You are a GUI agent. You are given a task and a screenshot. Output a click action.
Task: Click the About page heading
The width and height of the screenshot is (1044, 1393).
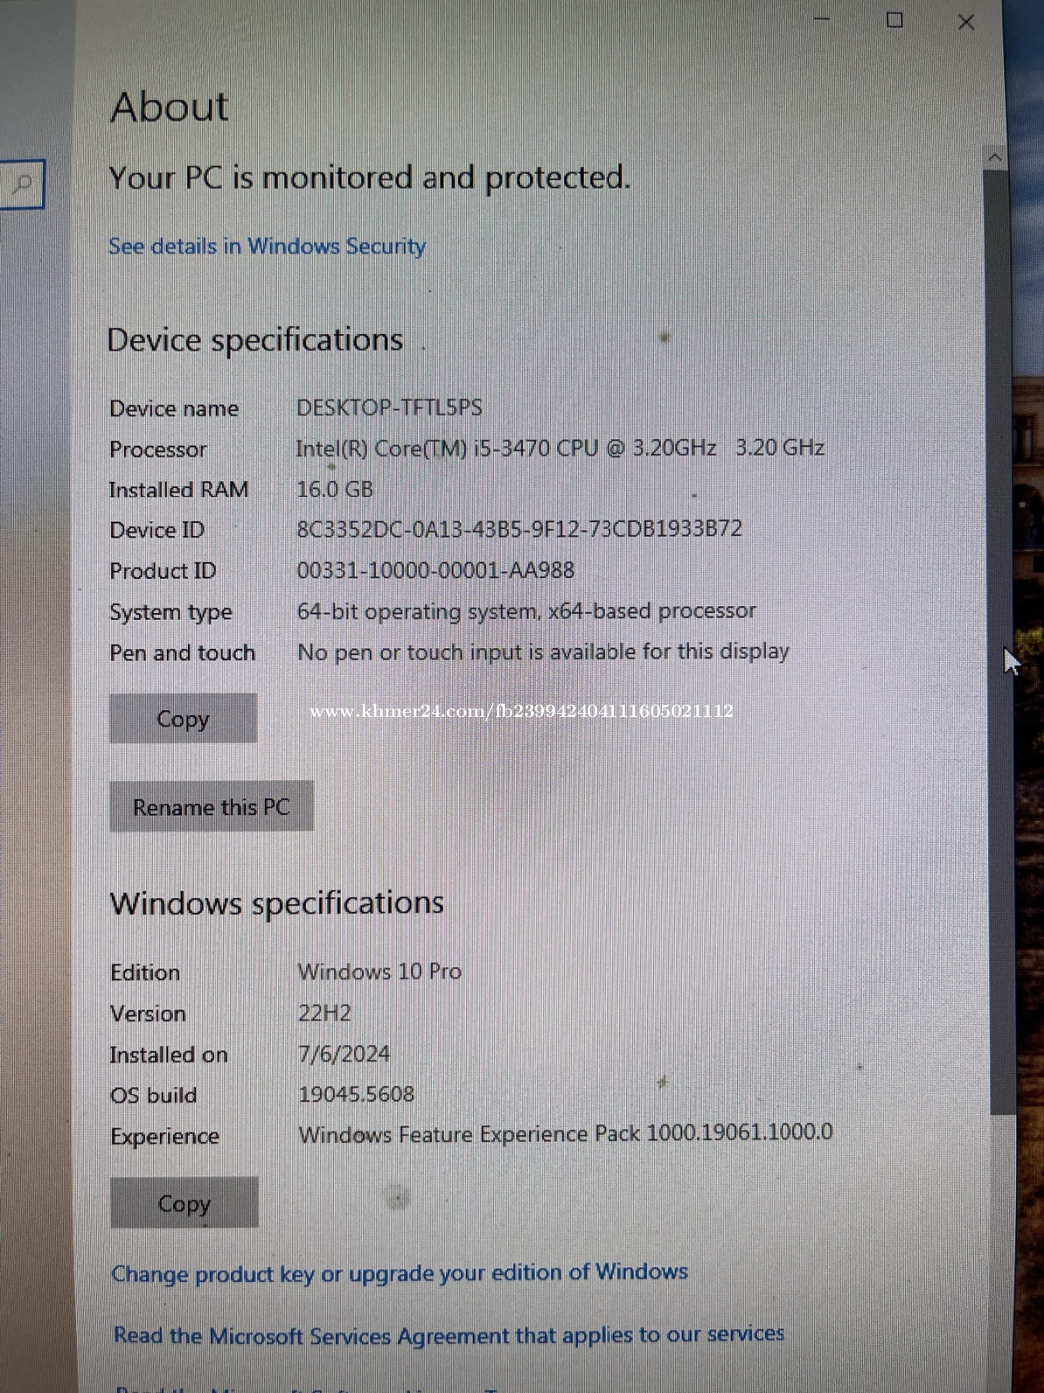pos(170,107)
